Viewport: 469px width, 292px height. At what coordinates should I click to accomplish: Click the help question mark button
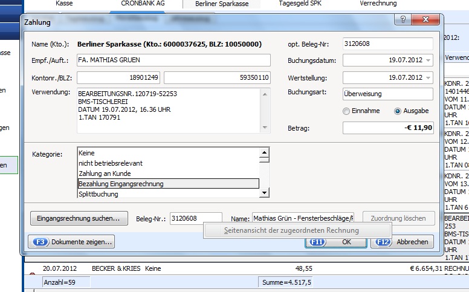pyautogui.click(x=403, y=20)
